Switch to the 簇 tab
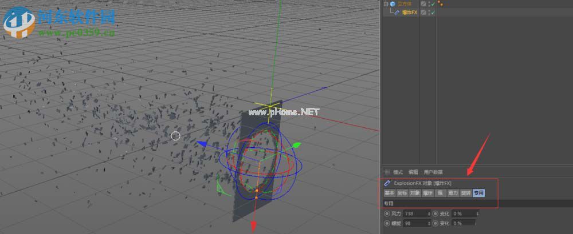This screenshot has height=234, width=573. coord(440,193)
